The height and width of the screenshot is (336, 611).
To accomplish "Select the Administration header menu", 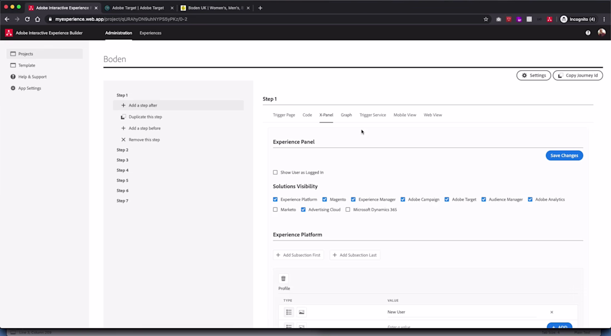I will point(118,33).
